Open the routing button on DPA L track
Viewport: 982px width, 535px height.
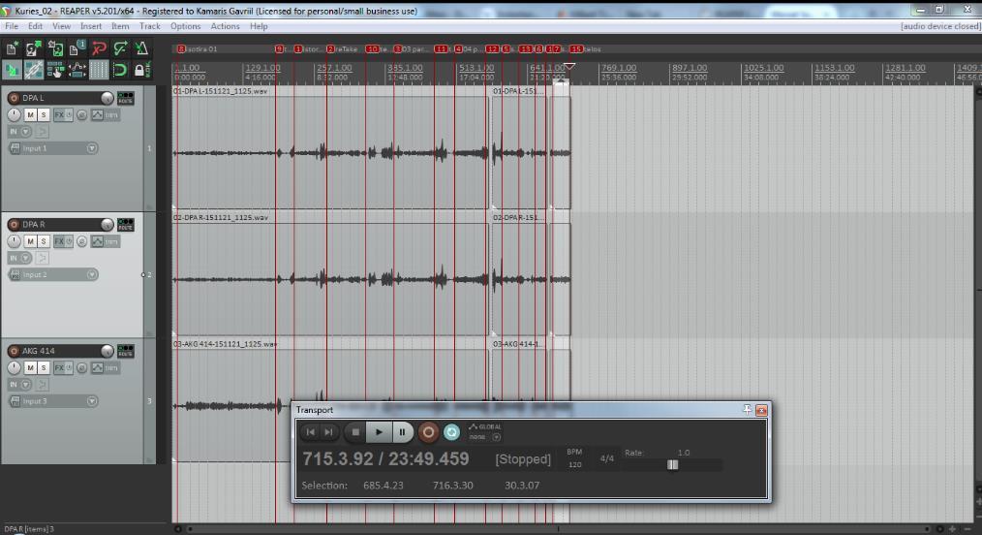(125, 98)
